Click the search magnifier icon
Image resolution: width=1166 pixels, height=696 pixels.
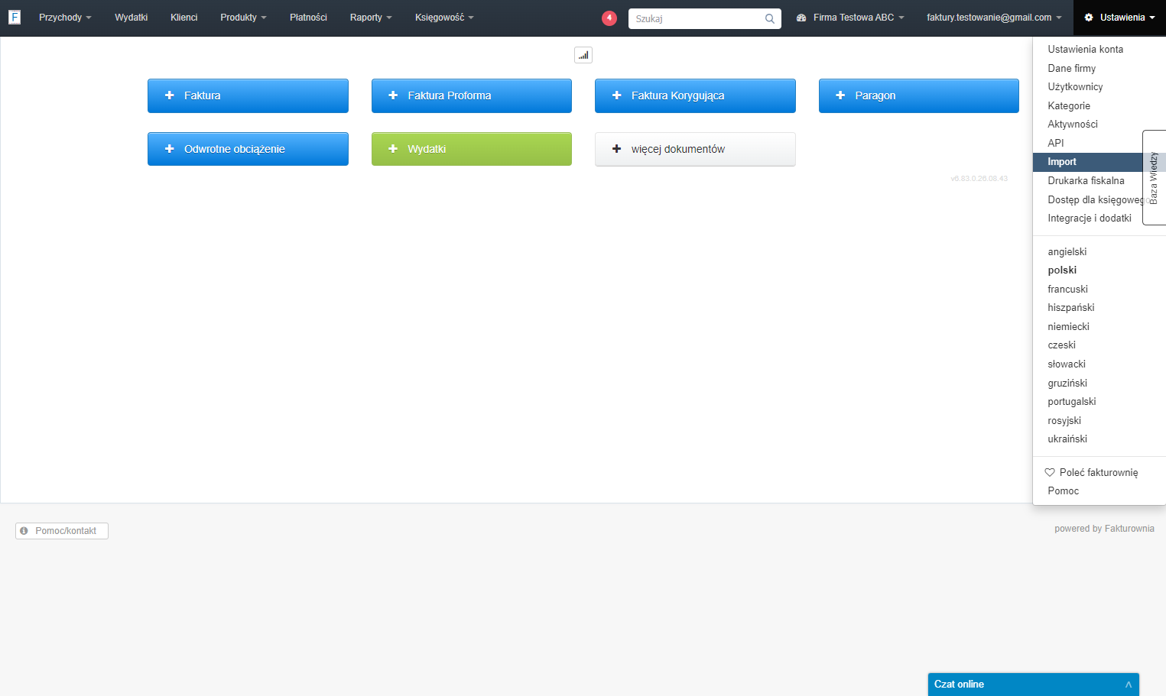770,19
